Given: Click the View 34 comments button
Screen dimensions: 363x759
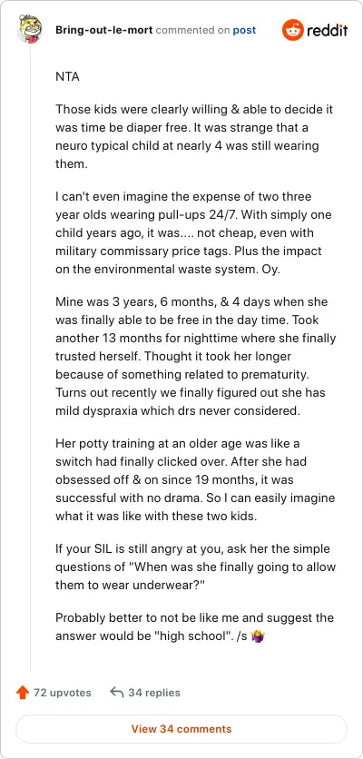Looking at the screenshot, I should (181, 728).
